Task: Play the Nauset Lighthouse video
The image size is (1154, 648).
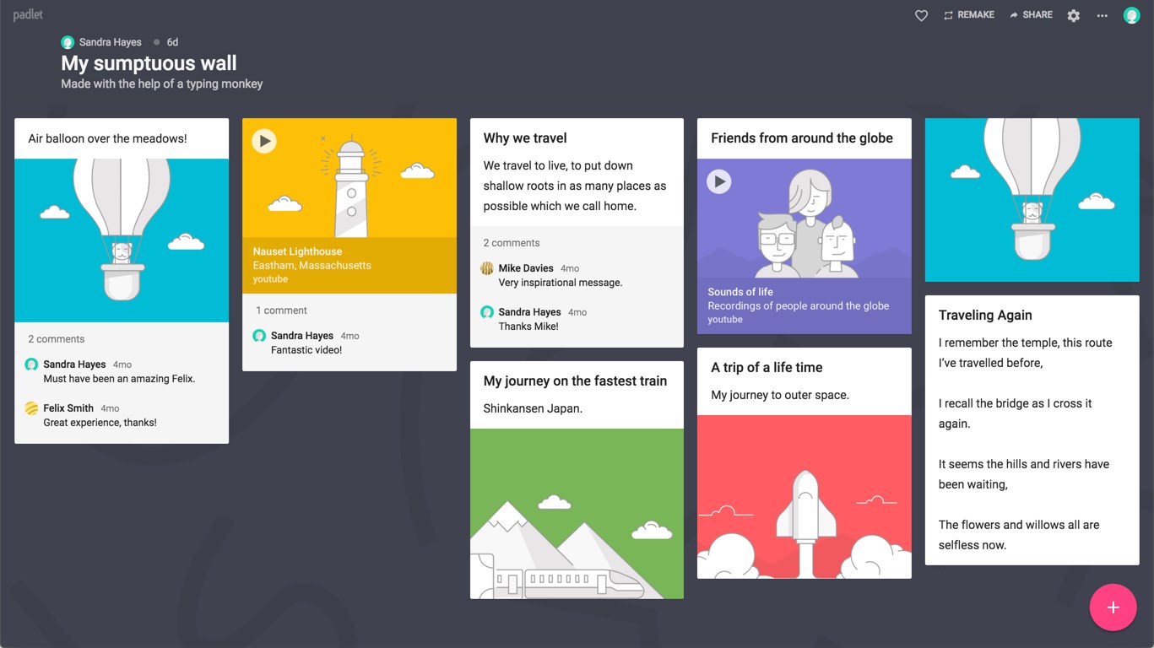Action: click(x=264, y=141)
